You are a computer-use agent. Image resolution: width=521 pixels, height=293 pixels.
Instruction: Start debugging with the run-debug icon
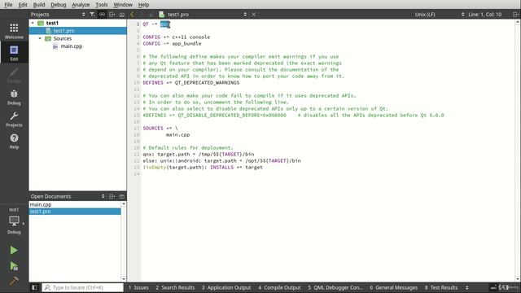(x=14, y=266)
